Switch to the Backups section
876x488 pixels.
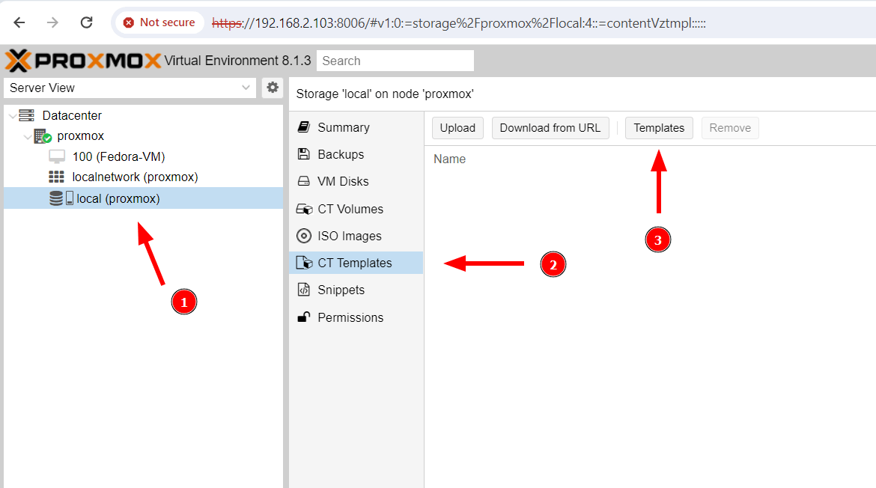coord(340,154)
